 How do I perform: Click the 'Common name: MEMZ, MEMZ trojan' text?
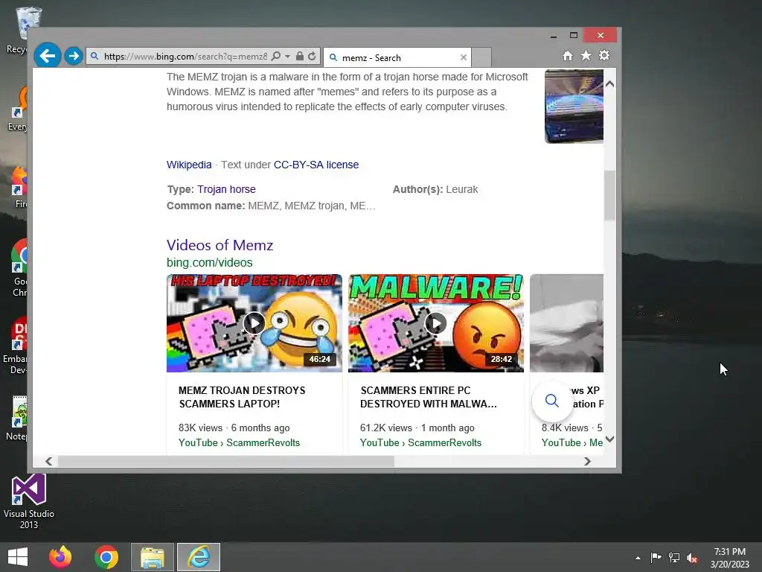click(271, 206)
